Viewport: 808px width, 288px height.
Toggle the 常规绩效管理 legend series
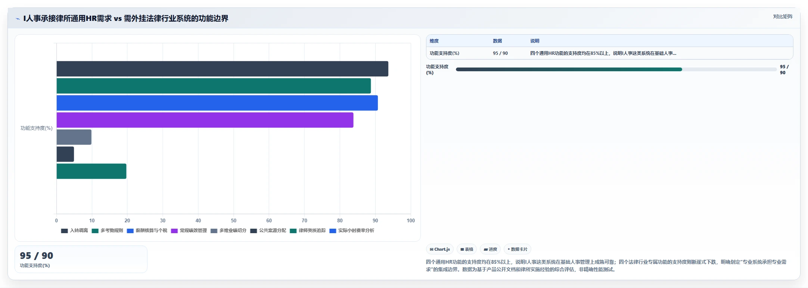pyautogui.click(x=189, y=231)
